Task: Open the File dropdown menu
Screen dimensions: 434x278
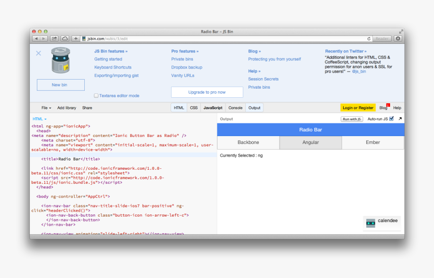Action: (46, 108)
